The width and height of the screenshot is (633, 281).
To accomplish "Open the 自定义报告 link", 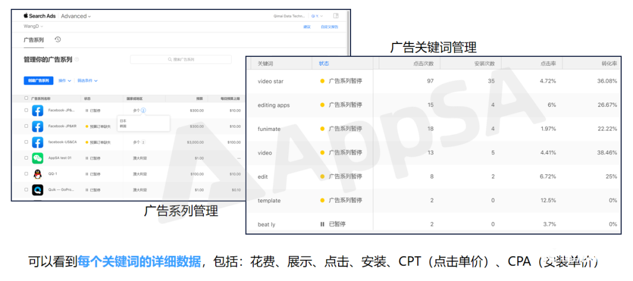I will click(x=329, y=27).
